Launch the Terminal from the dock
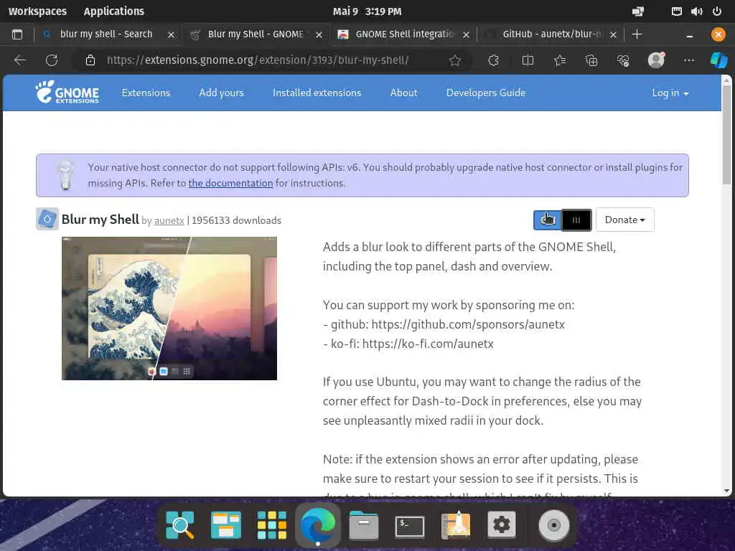The width and height of the screenshot is (735, 551). [x=410, y=526]
